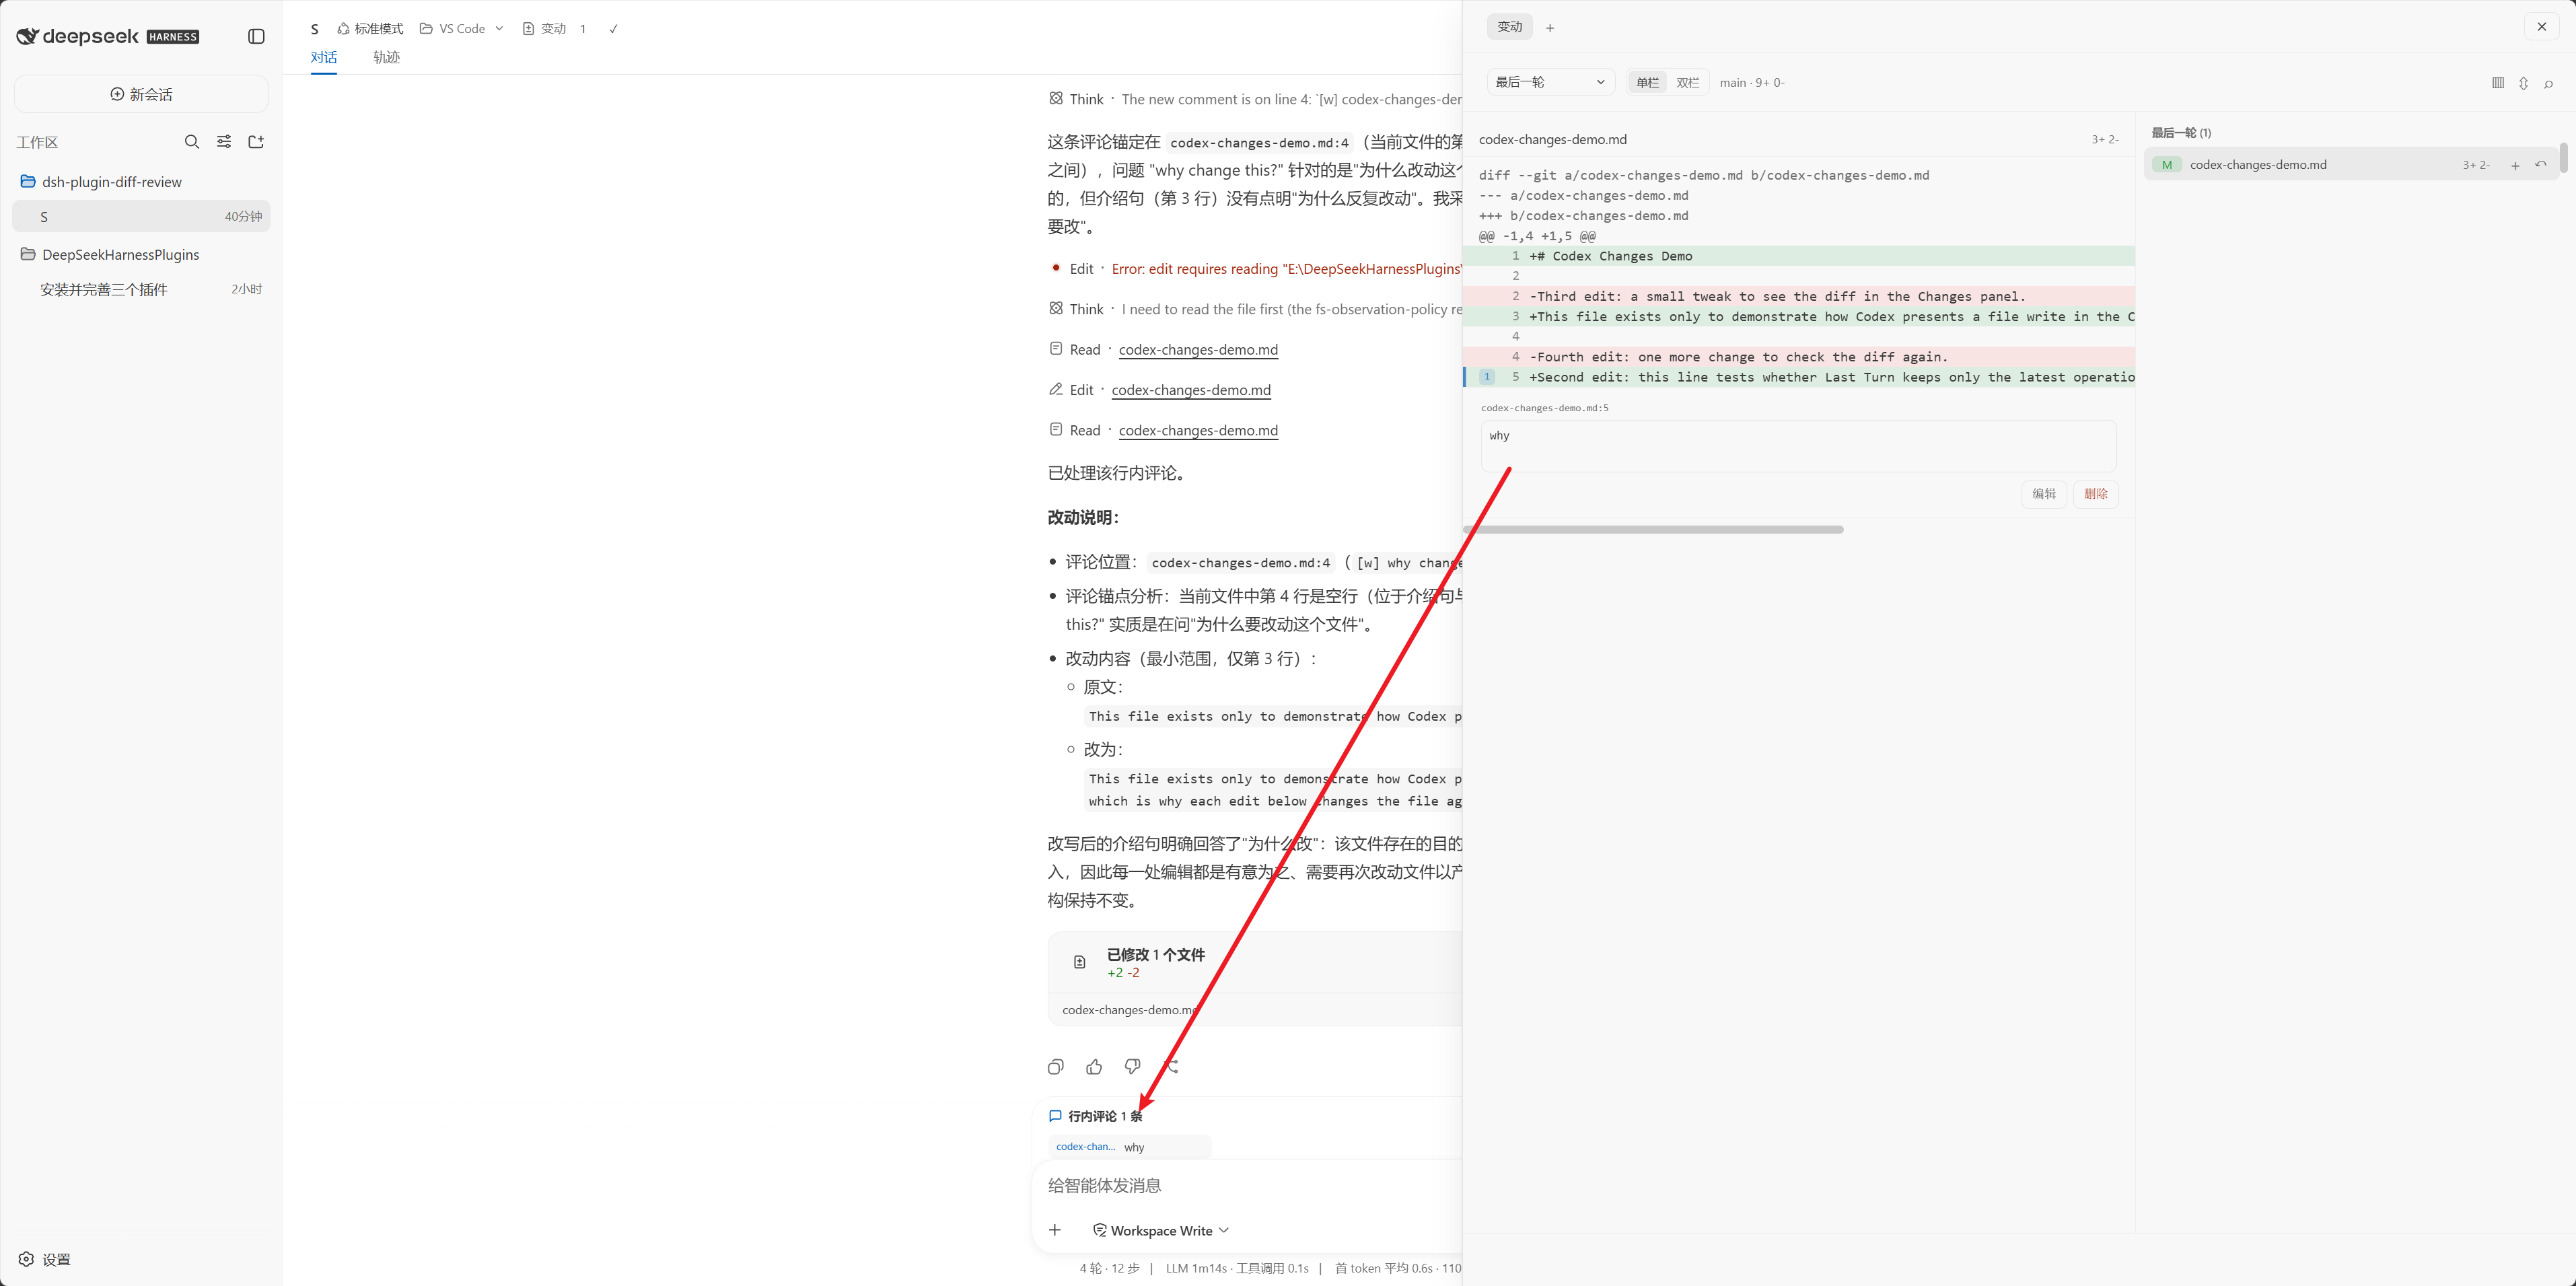Copy the assistant reply
The width and height of the screenshot is (2576, 1286).
click(1056, 1067)
